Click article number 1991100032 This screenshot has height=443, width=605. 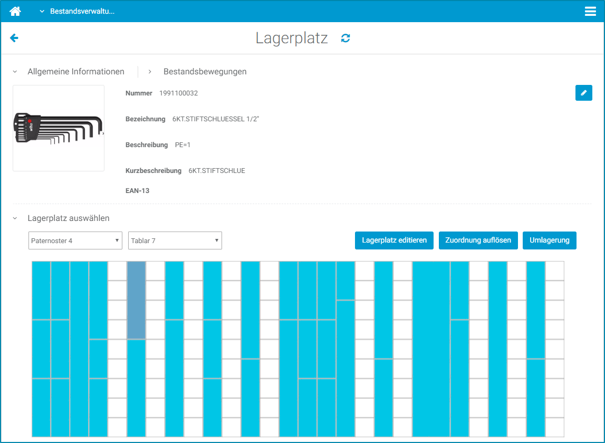[178, 93]
